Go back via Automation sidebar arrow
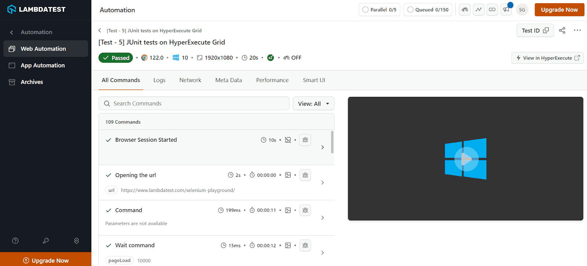The image size is (587, 266). (x=12, y=32)
